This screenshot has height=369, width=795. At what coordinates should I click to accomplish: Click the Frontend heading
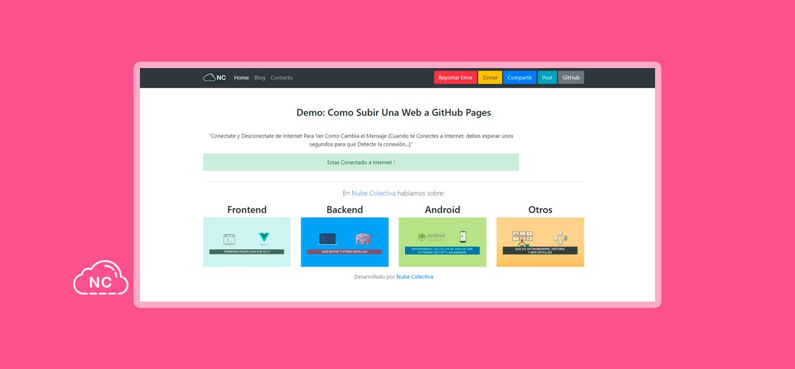pyautogui.click(x=247, y=209)
